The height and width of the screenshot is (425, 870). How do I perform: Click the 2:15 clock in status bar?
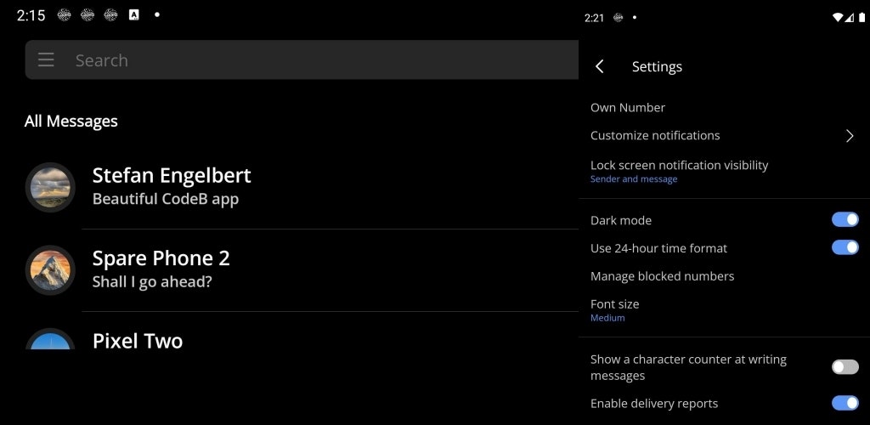(x=31, y=15)
